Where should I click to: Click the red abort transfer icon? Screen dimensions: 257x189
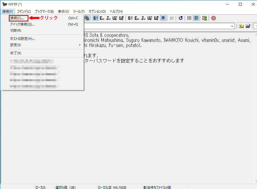tap(213, 18)
